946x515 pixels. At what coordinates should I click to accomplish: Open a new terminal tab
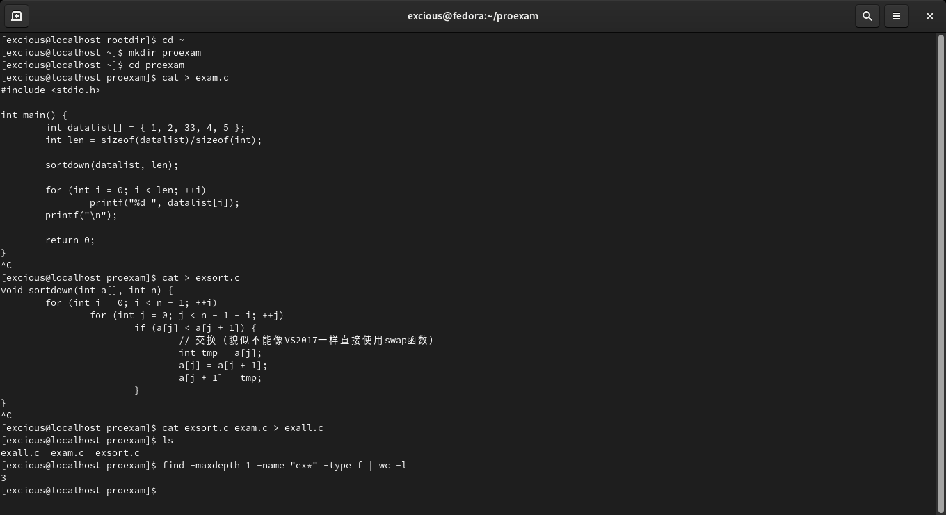click(x=17, y=16)
